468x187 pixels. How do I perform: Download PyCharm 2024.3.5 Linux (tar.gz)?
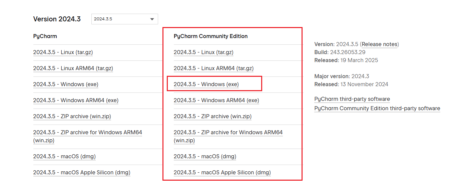tap(63, 52)
